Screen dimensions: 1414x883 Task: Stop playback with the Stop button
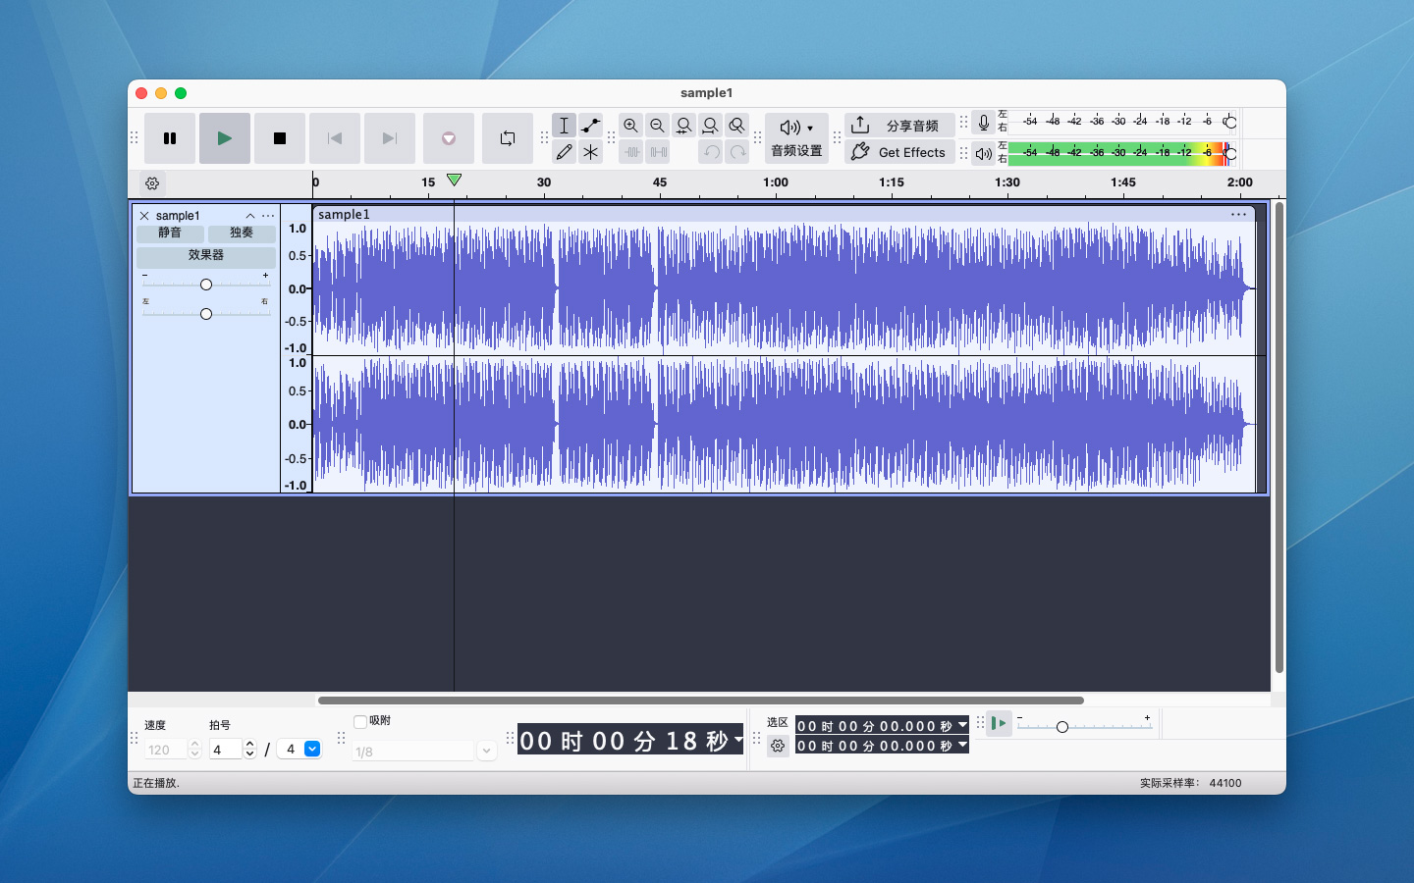[280, 138]
